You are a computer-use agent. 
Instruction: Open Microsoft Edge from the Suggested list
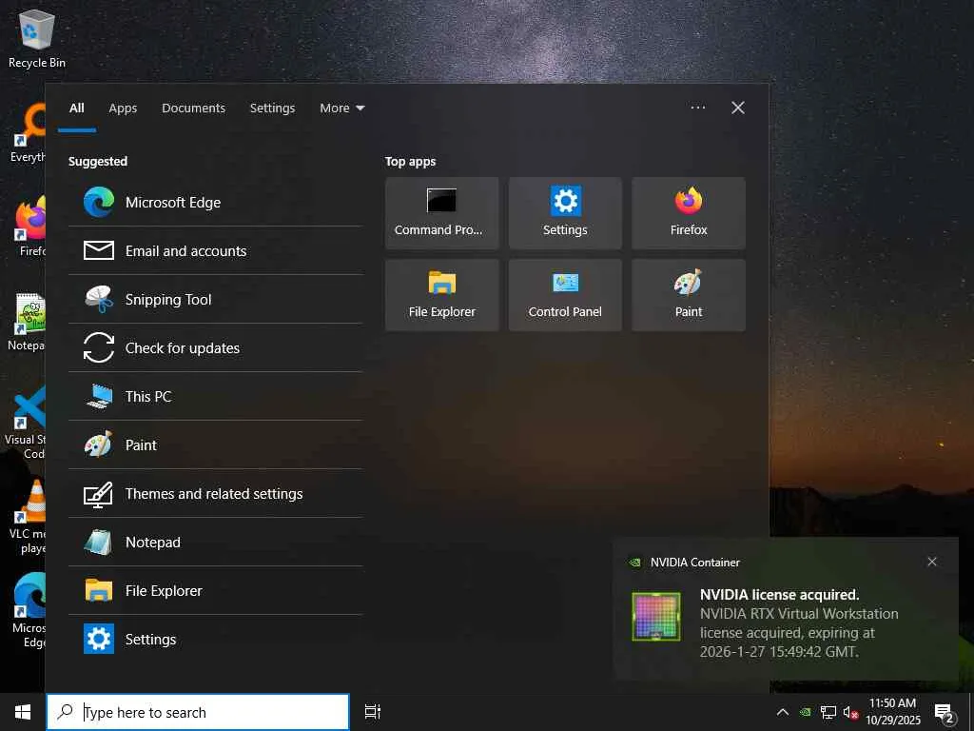click(x=215, y=202)
